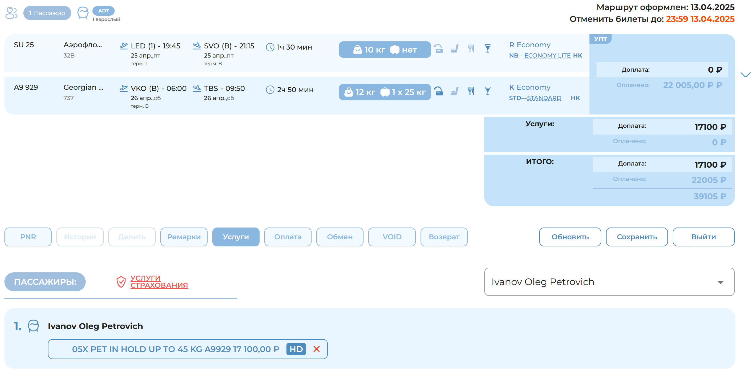Click the 10 кг baggage allowance badge
Screen dimensions: 756x373
tap(384, 50)
